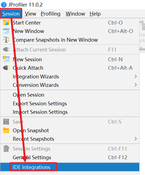
Task: Click the JProfiler logo in the title bar
Action: tap(4, 5)
